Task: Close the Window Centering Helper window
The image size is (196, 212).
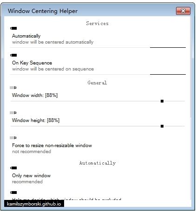Action: [183, 11]
